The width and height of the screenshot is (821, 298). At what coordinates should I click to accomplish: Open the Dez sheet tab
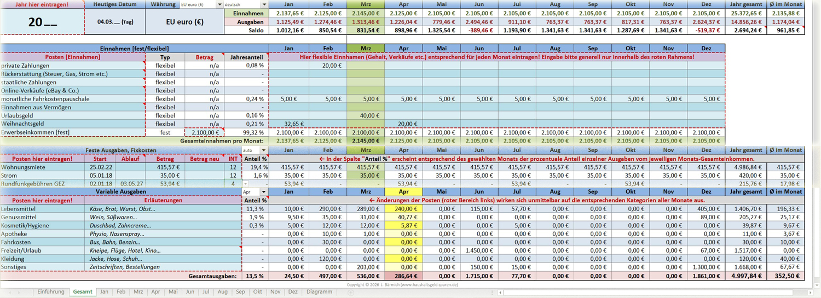293,292
